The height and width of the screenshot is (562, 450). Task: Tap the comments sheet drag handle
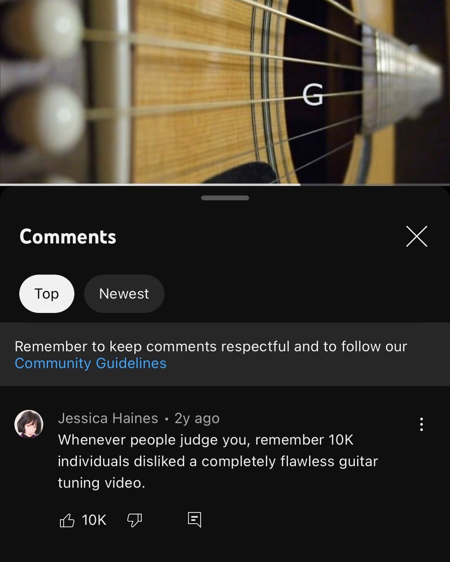pyautogui.click(x=225, y=198)
